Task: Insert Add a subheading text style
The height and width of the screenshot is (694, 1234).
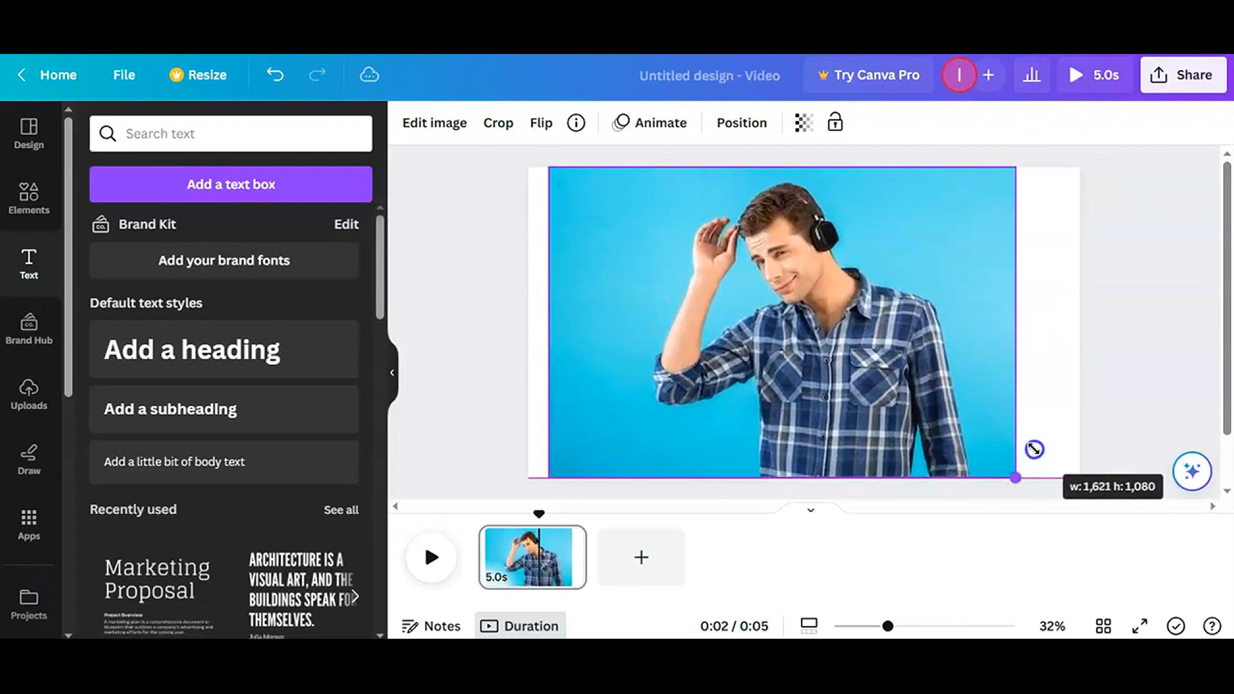Action: [224, 409]
